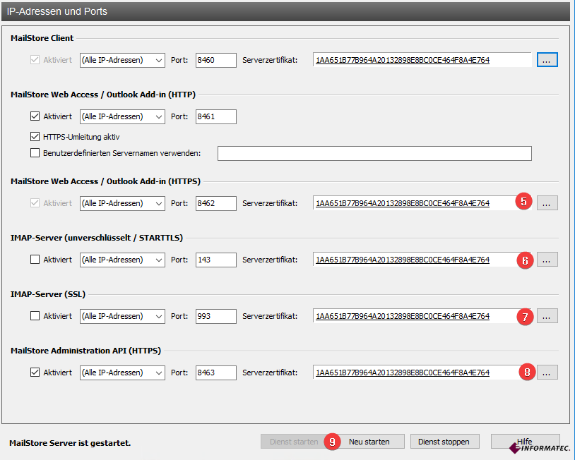Screen dimensions: 575x460
Task: Open IMAP-Server SSL certificate thumbprint link
Action: coord(403,316)
